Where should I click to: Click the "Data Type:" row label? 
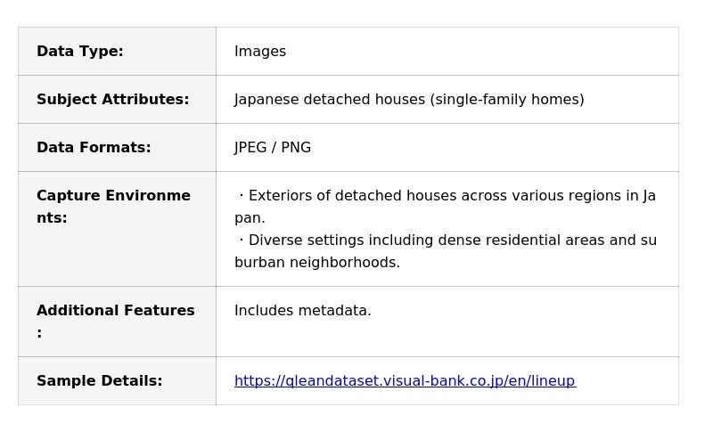tap(80, 52)
